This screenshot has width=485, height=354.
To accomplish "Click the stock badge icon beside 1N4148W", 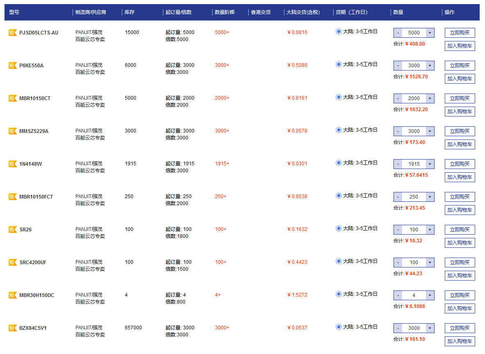I will point(13,164).
